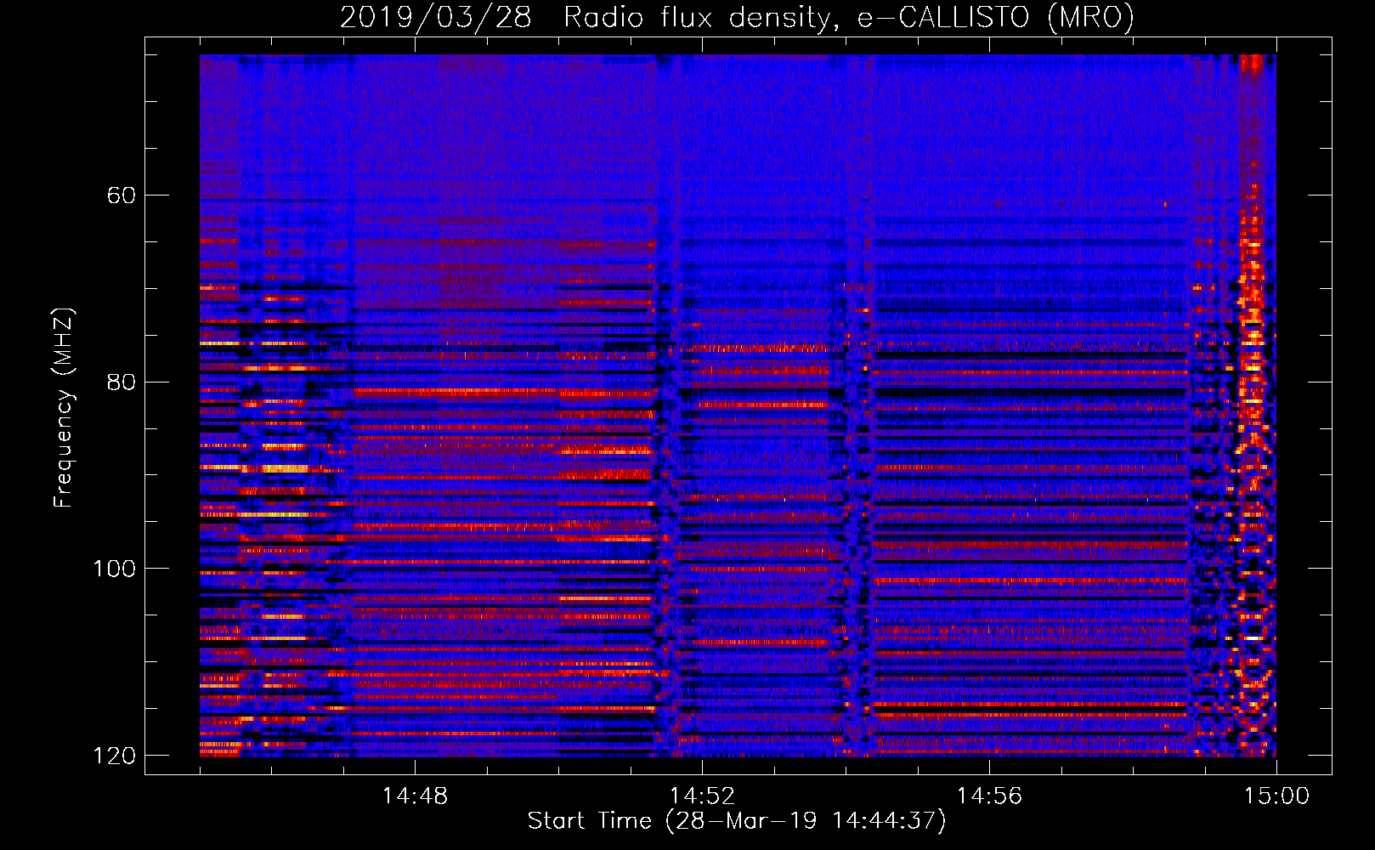Click the 100 frequency tick label
This screenshot has height=850, width=1375.
[115, 569]
